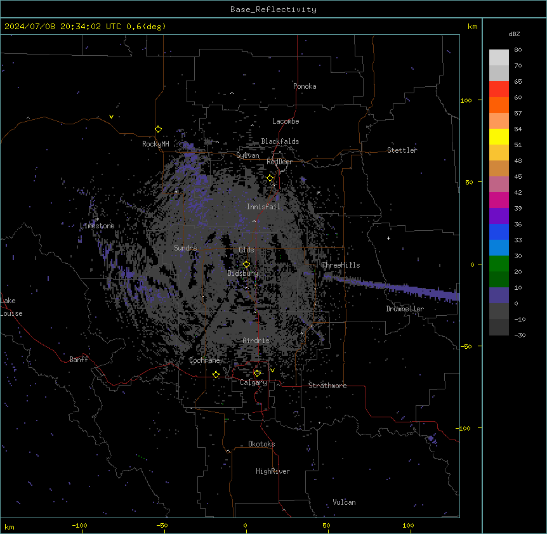Click the Drumheller label
The width and height of the screenshot is (547, 534).
coord(405,309)
